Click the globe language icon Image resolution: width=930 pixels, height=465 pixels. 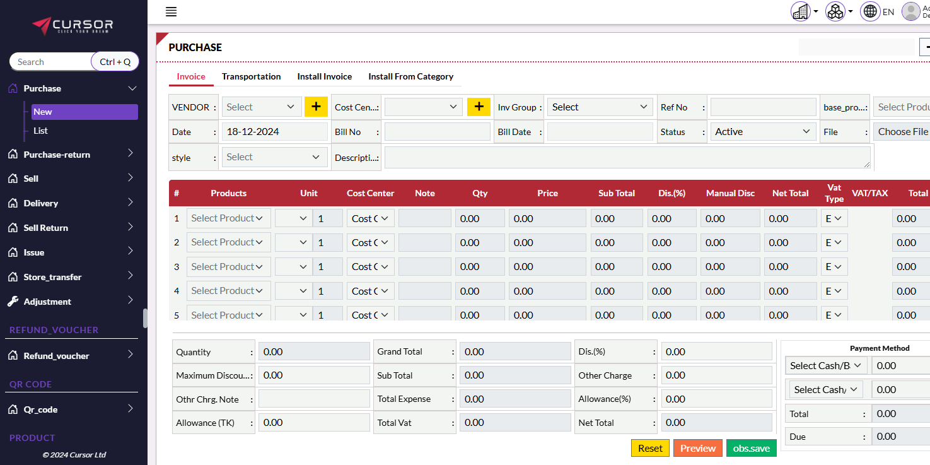(870, 11)
